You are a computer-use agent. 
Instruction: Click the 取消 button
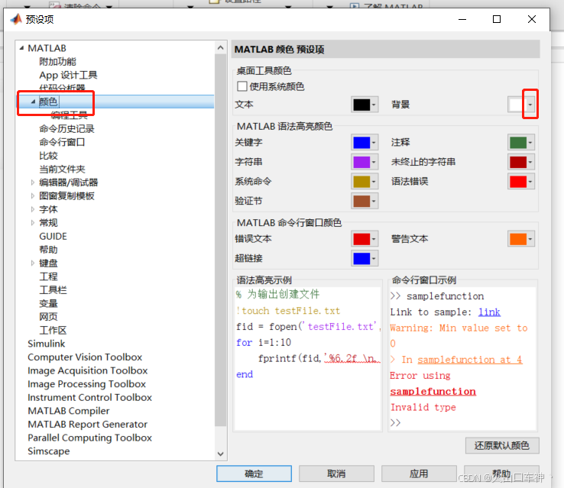(x=336, y=473)
